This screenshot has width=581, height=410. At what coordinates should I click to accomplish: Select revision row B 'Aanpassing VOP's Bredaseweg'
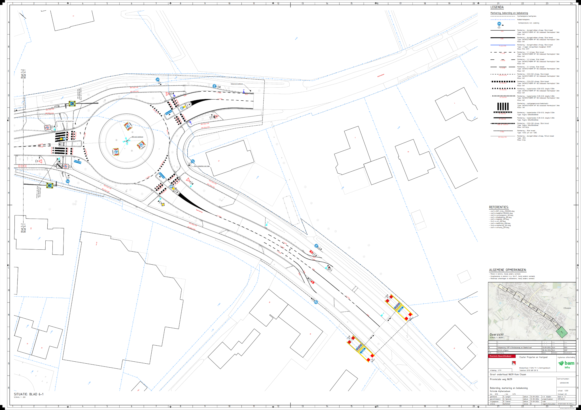click(x=514, y=348)
